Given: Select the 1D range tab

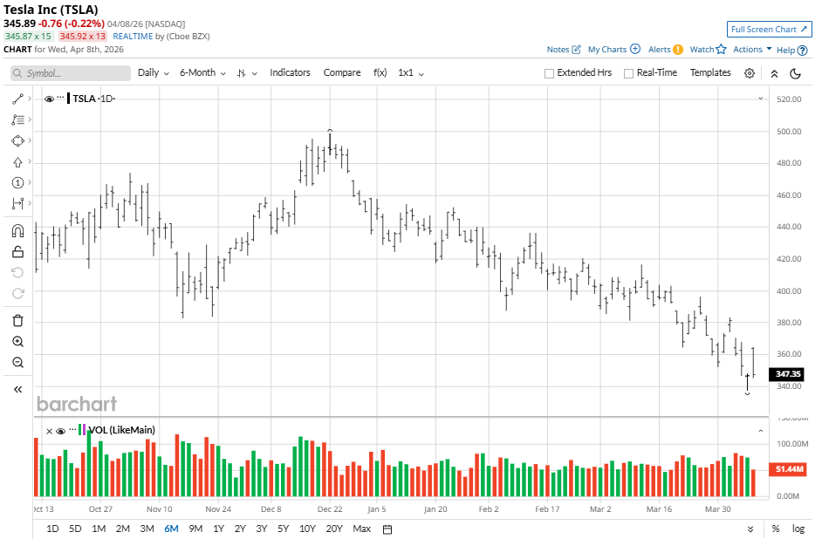Looking at the screenshot, I should coord(52,529).
